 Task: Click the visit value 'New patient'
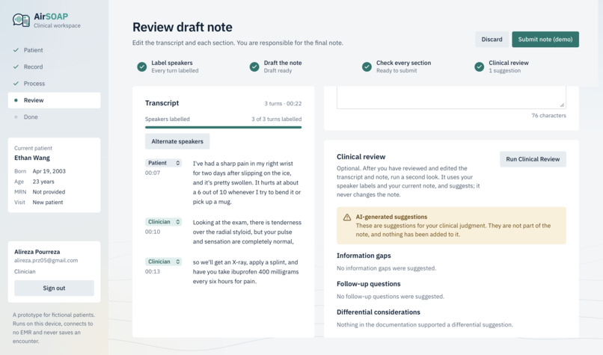point(48,202)
